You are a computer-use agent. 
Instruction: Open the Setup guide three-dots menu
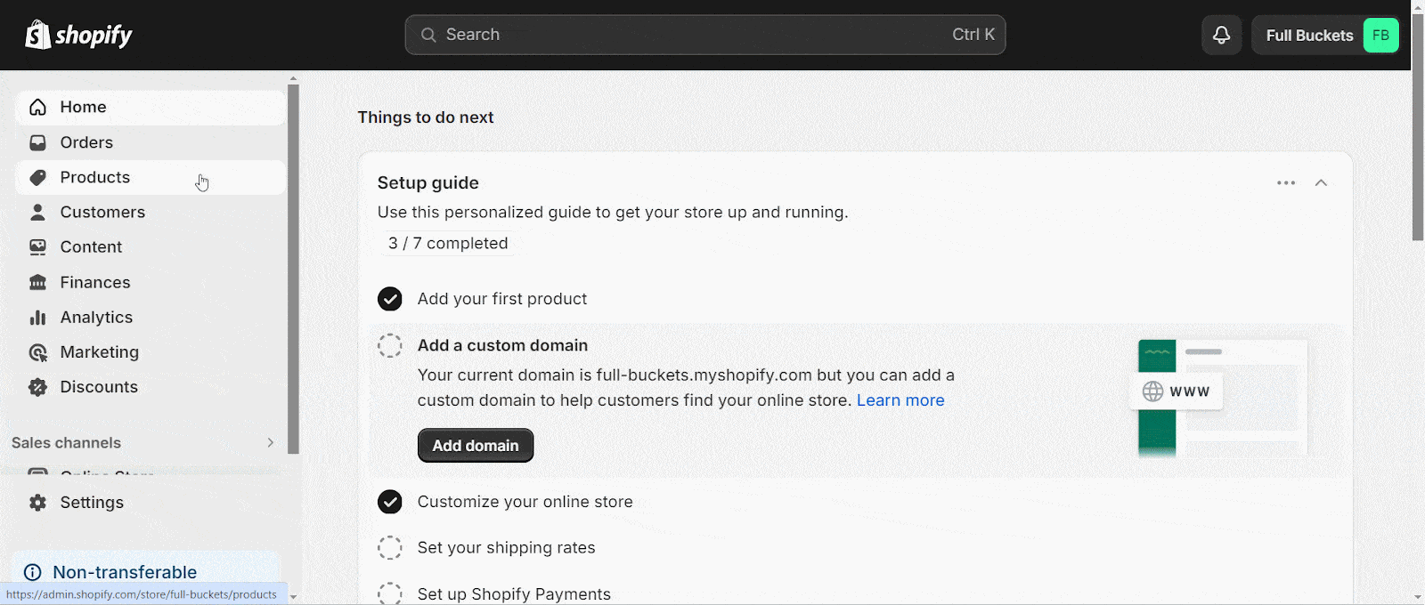pyautogui.click(x=1286, y=182)
